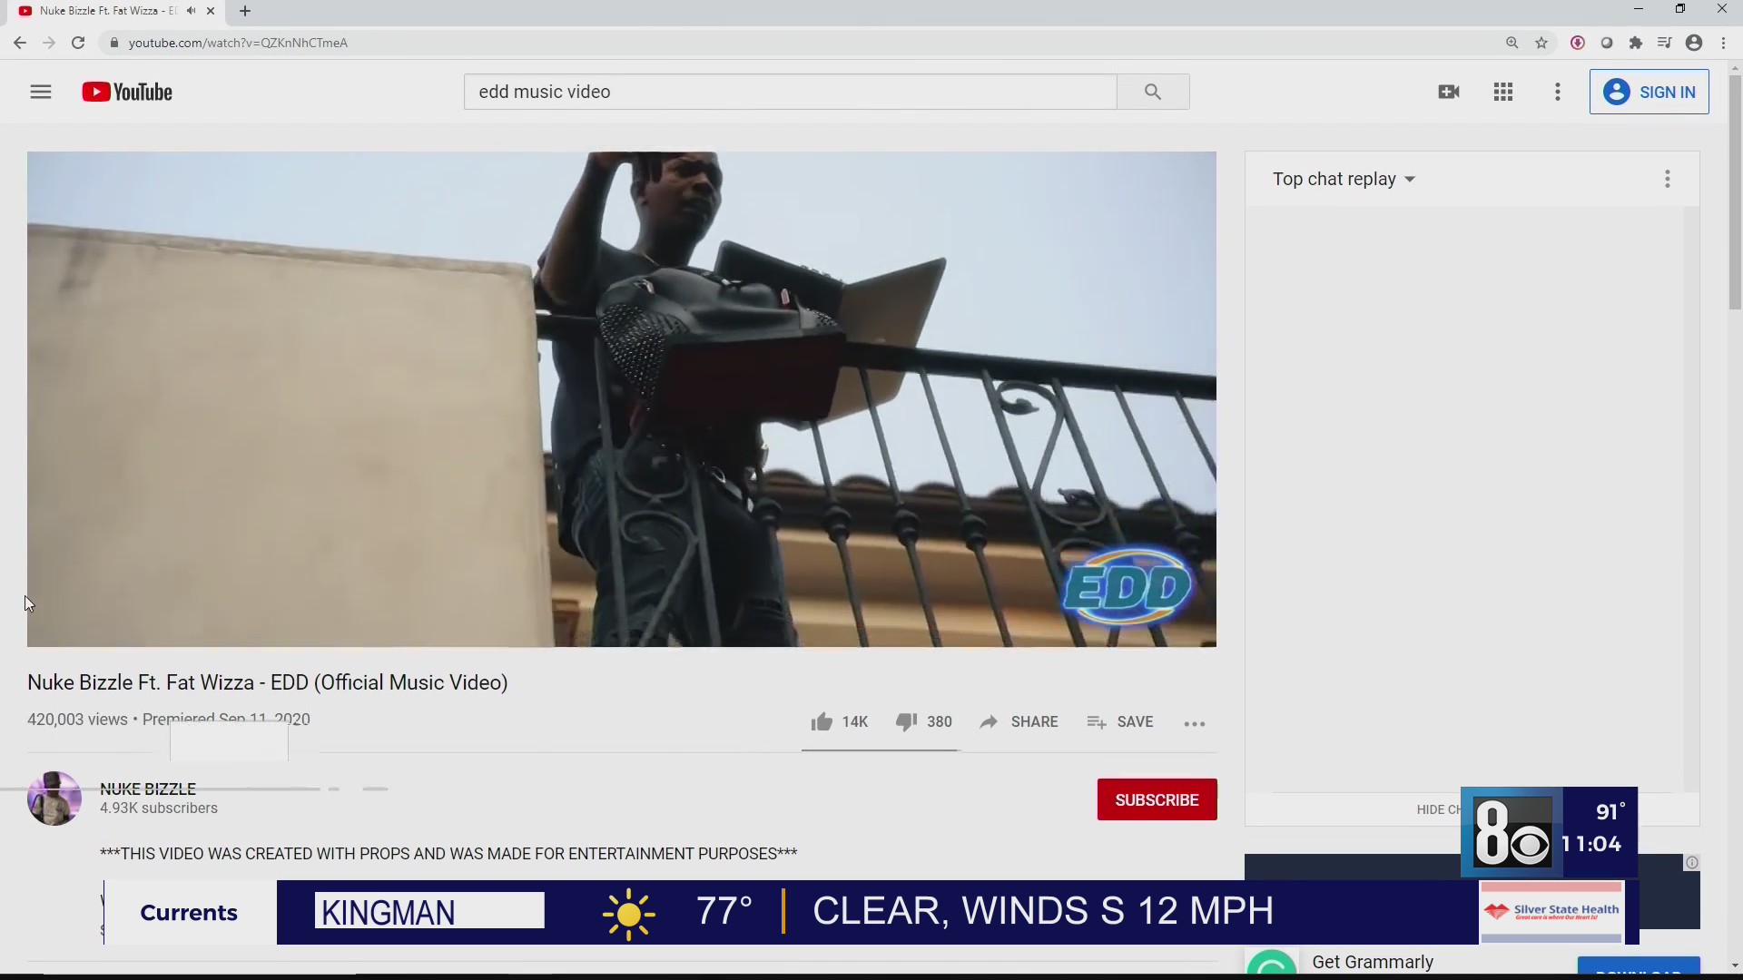Open the YouTube hamburger menu
This screenshot has height=980, width=1743.
coord(41,92)
